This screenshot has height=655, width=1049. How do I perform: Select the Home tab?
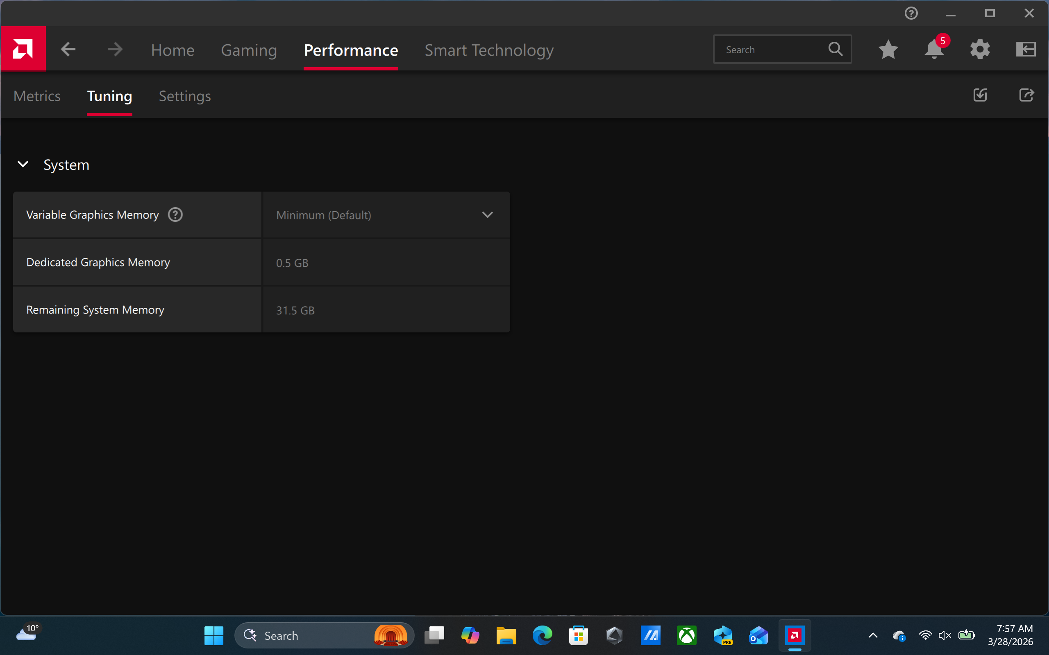click(173, 50)
